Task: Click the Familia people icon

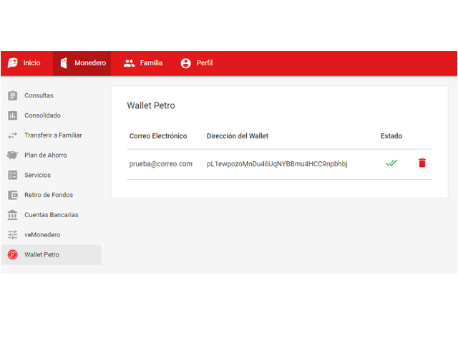Action: point(129,63)
